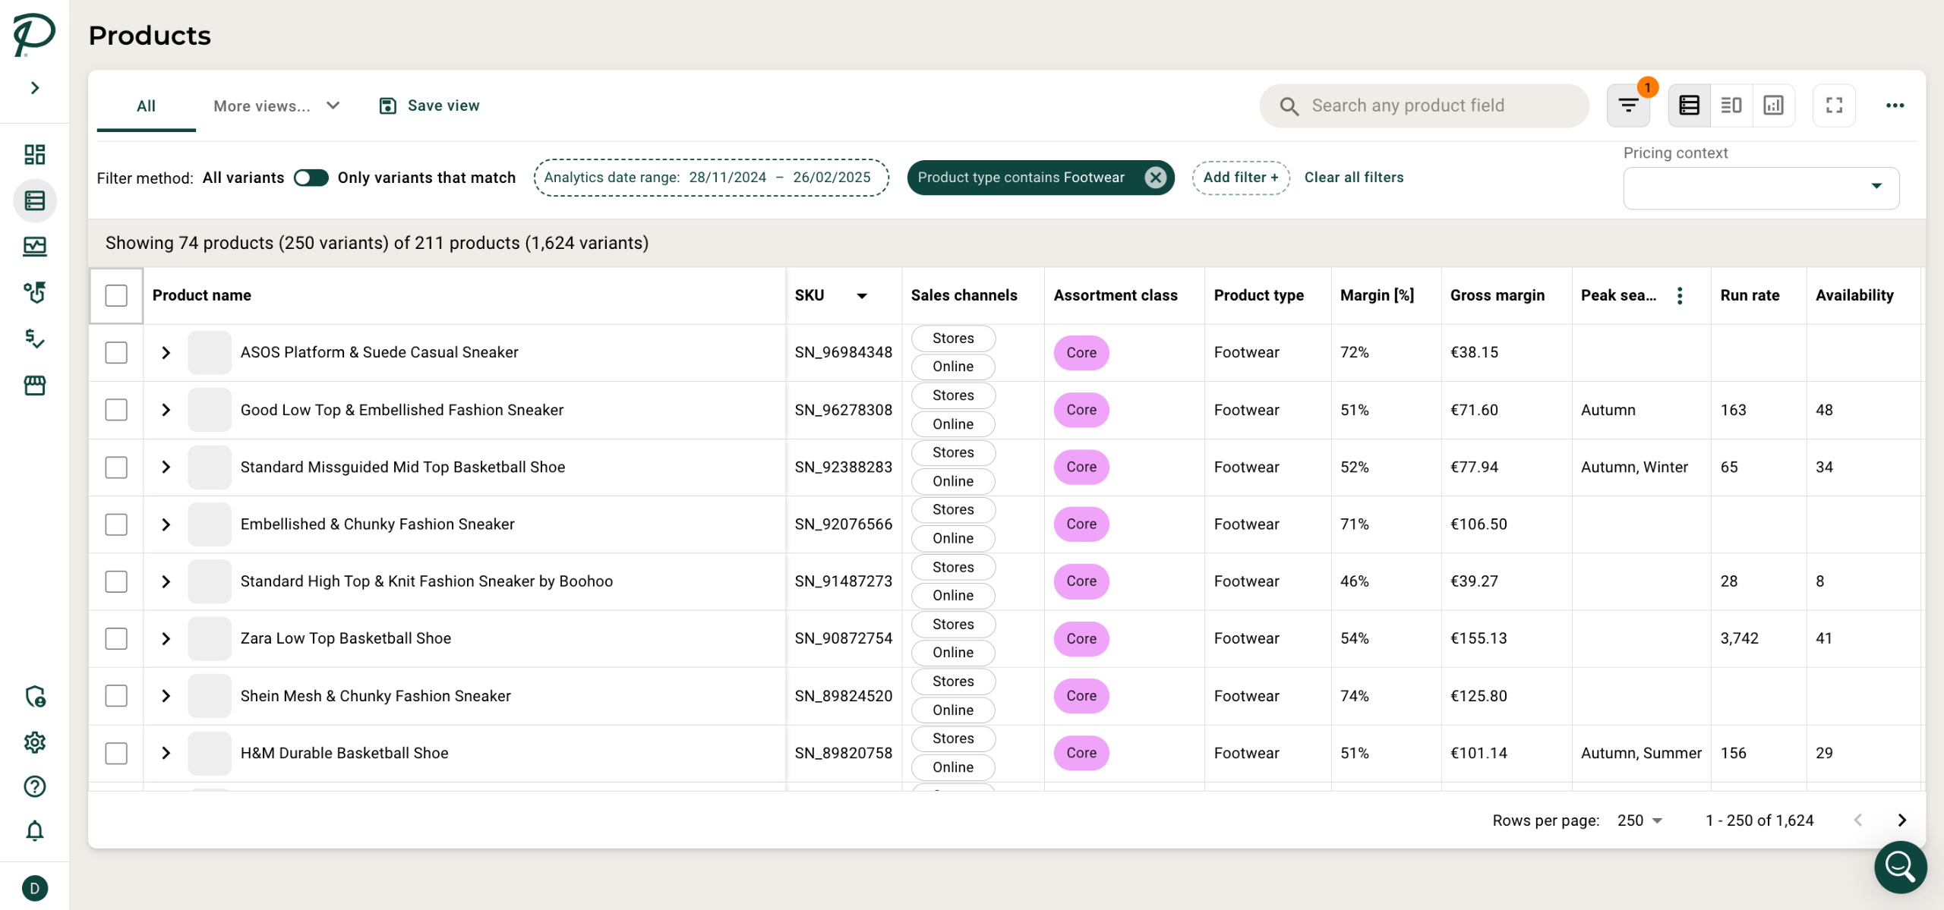Open the three-dot more options menu
1944x910 pixels.
[1895, 105]
